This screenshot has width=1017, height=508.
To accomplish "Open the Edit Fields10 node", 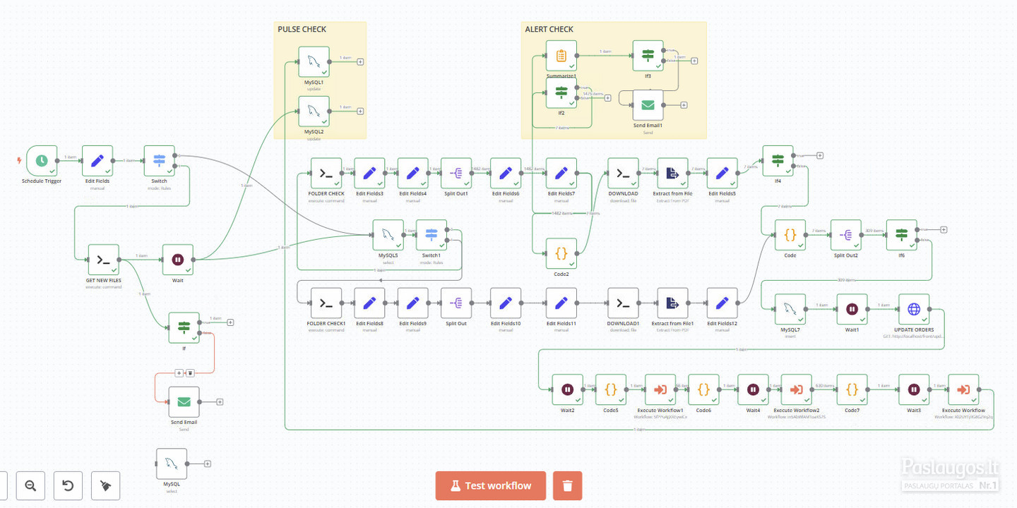I will coord(506,303).
